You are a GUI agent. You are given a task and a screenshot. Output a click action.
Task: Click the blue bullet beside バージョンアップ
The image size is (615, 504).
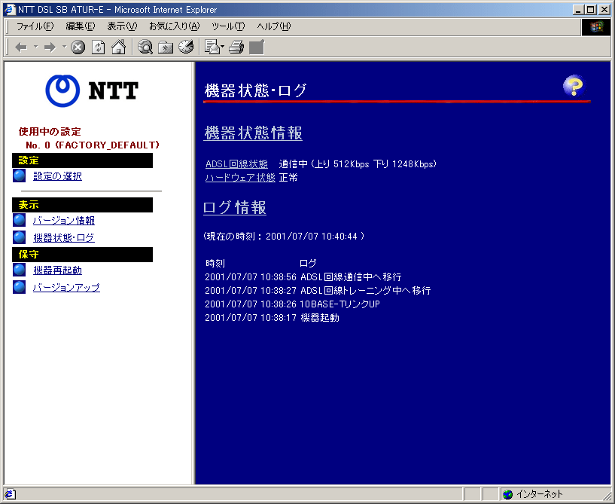(20, 287)
